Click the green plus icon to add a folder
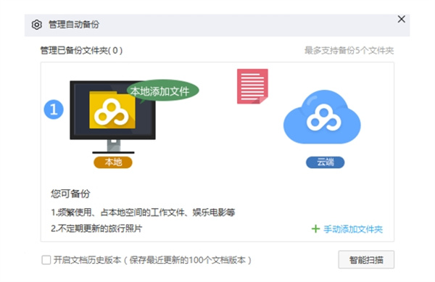The image size is (435, 282). [315, 229]
